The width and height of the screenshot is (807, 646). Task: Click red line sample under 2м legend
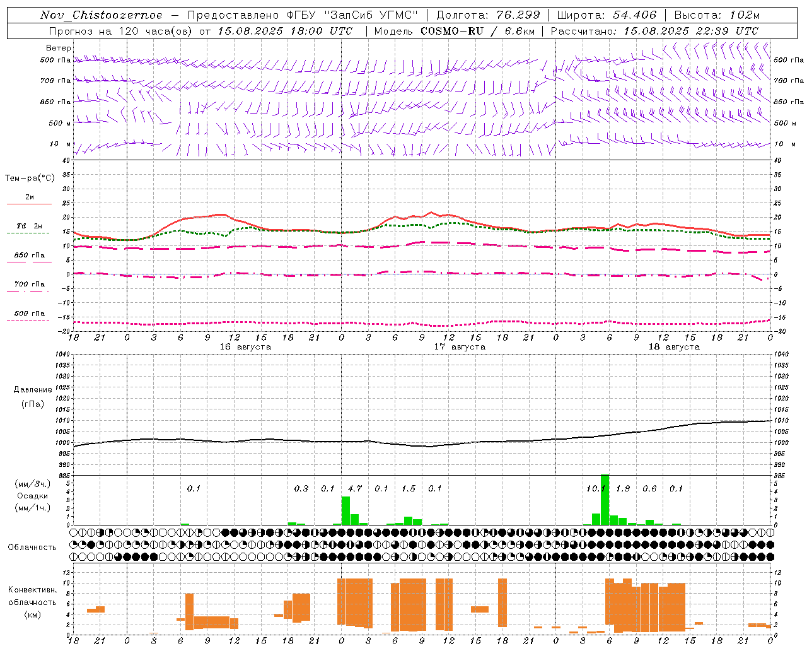[x=29, y=204]
